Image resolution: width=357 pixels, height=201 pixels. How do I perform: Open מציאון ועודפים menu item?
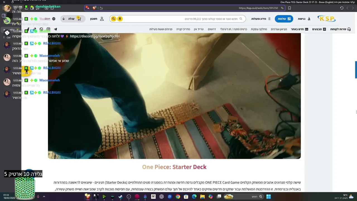click(279, 29)
